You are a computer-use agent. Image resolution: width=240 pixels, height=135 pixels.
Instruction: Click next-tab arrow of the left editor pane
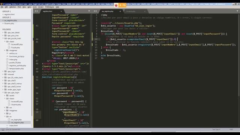click(x=37, y=11)
